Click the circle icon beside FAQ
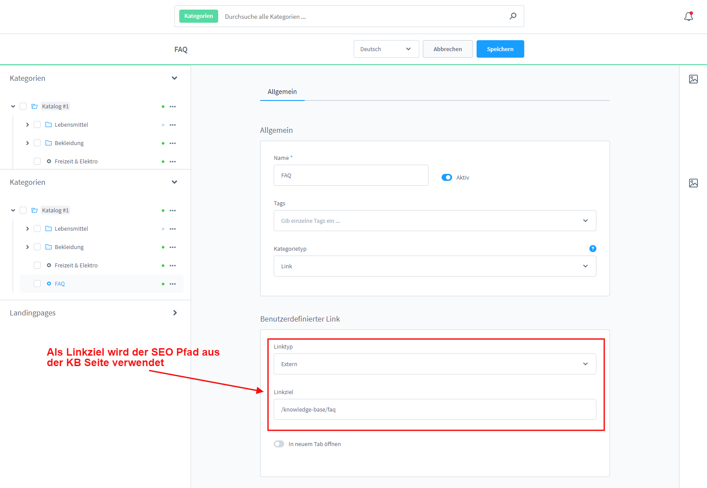Viewport: 707px width, 488px height. coord(49,284)
